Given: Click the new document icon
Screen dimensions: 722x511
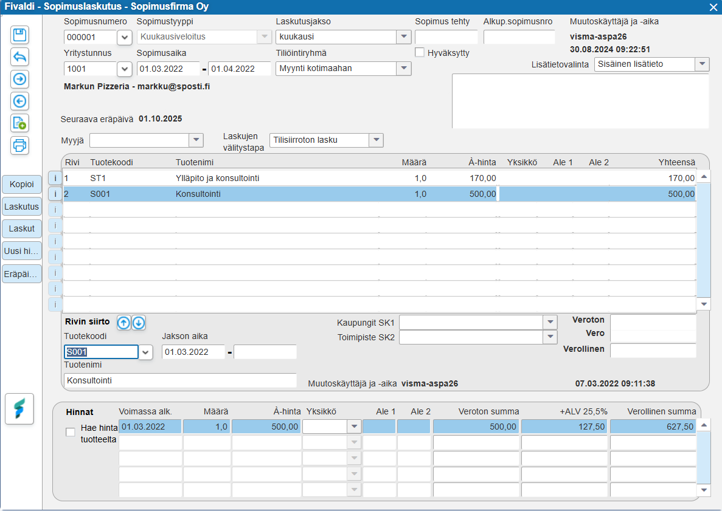Looking at the screenshot, I should 20,123.
